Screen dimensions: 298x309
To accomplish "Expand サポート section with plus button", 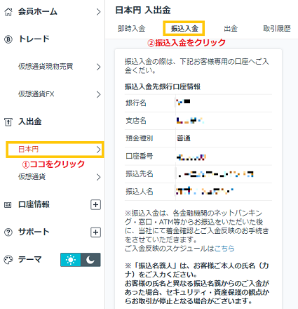I will 95,232.
